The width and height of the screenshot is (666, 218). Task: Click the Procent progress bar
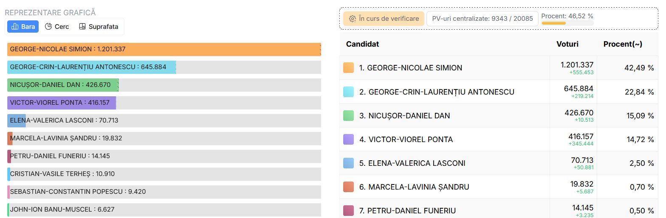(x=567, y=23)
